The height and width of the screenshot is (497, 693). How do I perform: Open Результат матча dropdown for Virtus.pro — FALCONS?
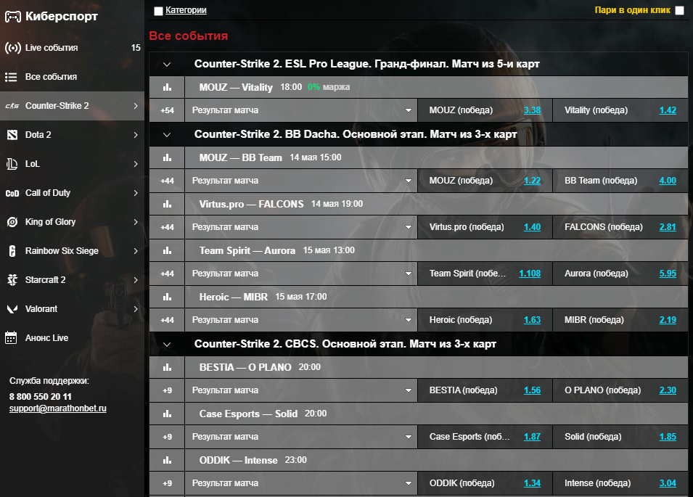[x=301, y=226]
